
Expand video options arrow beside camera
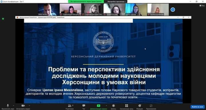(x=29, y=105)
